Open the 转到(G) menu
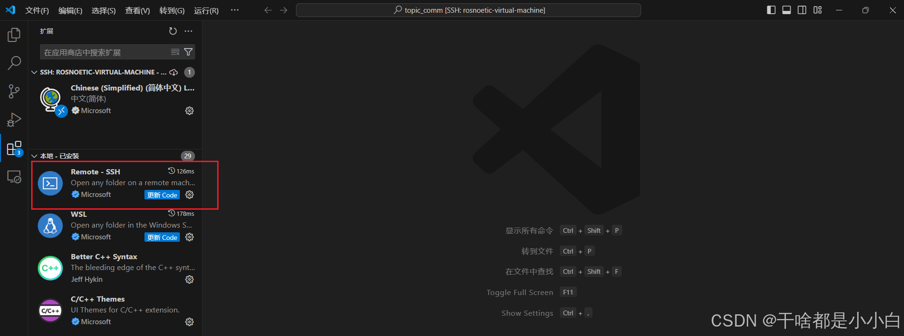 click(x=172, y=10)
